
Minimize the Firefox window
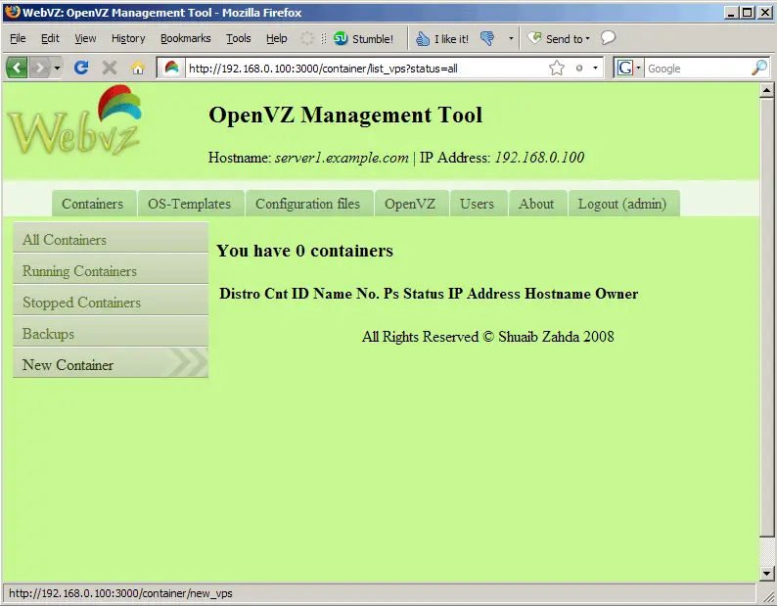pyautogui.click(x=731, y=13)
